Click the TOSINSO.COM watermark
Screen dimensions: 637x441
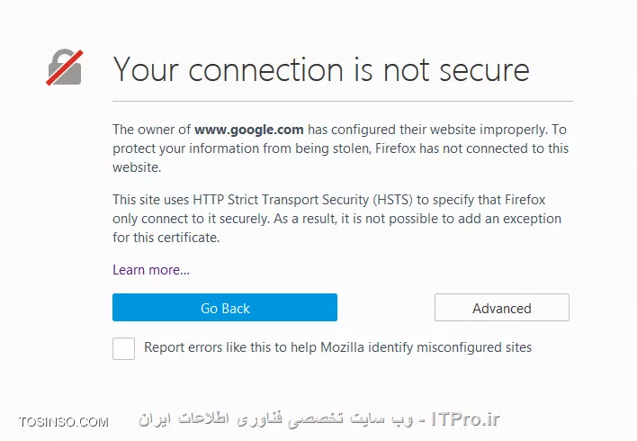coord(63,422)
